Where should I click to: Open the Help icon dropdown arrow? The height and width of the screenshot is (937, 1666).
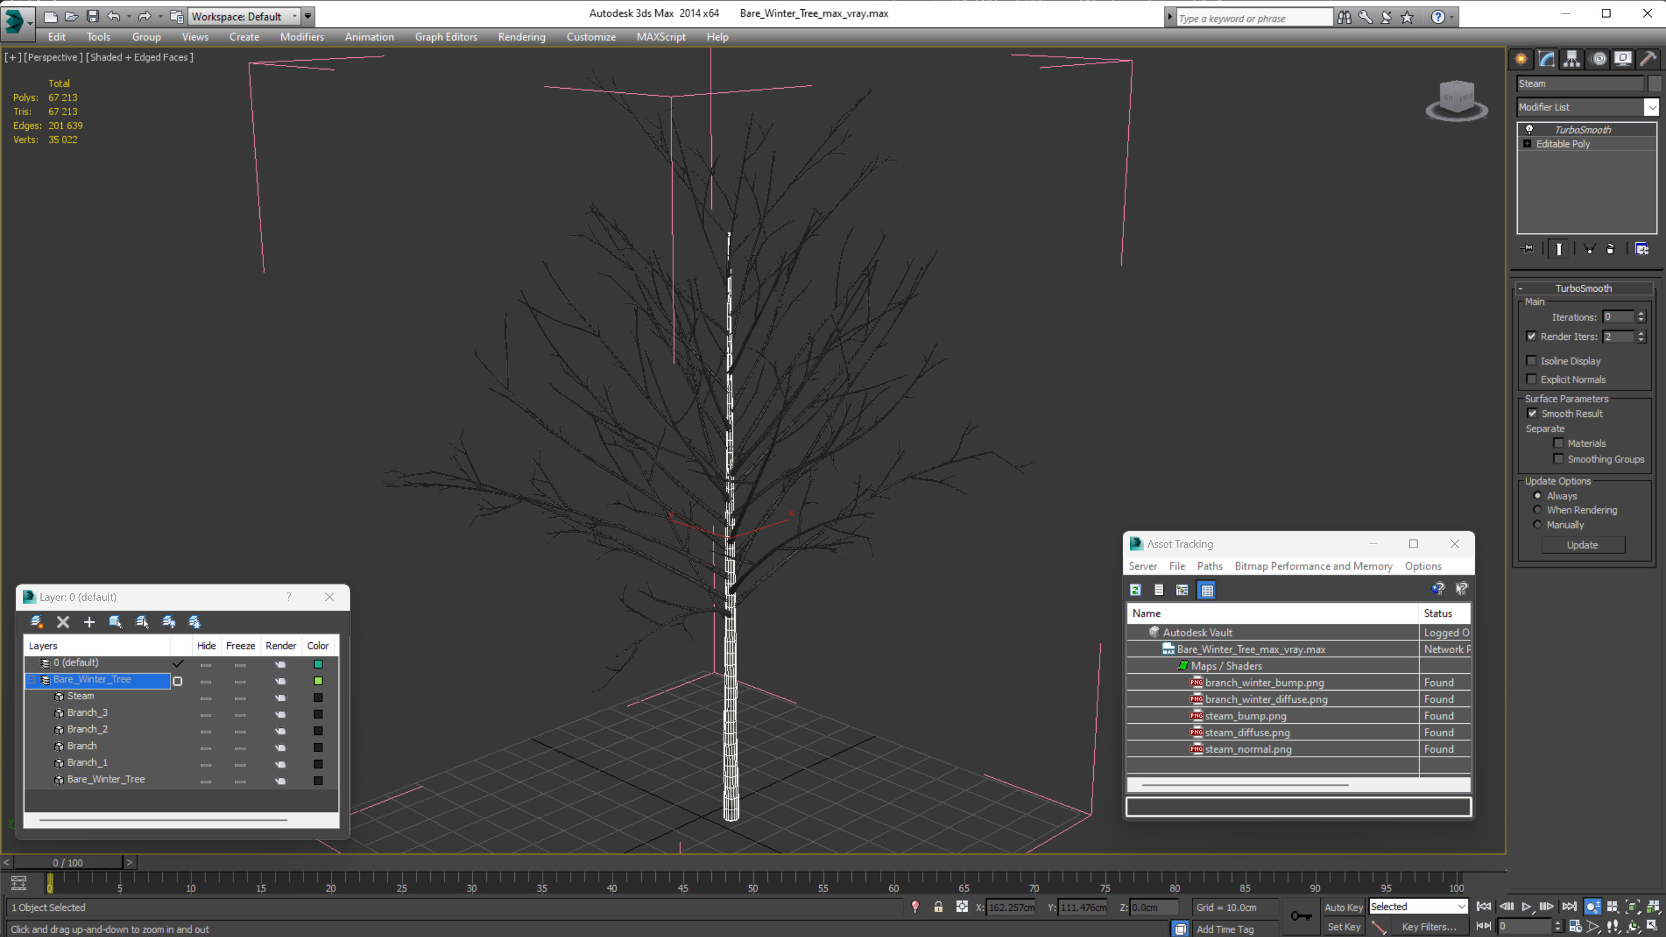pyautogui.click(x=1453, y=18)
